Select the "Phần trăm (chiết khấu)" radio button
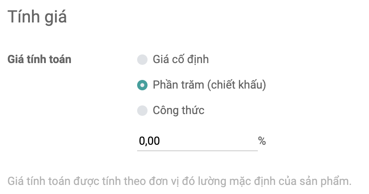 click(x=142, y=85)
